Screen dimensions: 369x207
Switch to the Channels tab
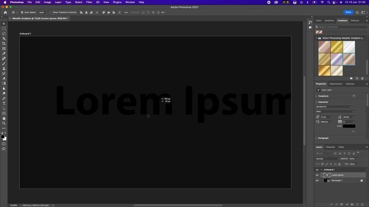330,147
